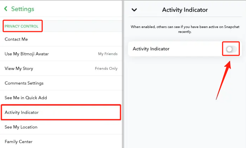
Task: Click the divider between settings and detail panels
Action: (x=123, y=74)
